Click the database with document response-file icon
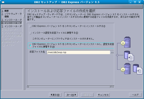The image size is (144, 99). [129, 56]
